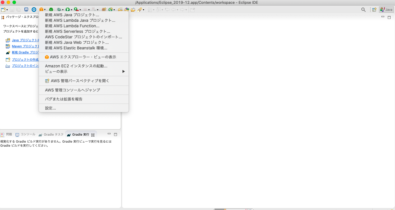Image resolution: width=395 pixels, height=210 pixels.
Task: Expand the Run dropdown arrow
Action: pos(71,10)
